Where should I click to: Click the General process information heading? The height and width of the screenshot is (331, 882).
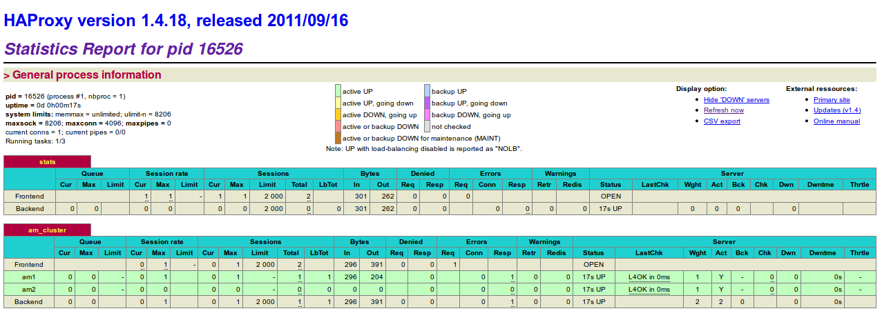coord(82,75)
